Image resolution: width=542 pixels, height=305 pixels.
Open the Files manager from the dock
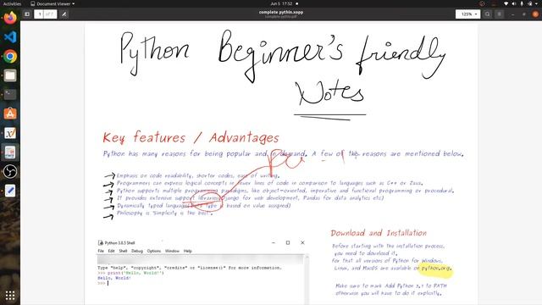point(10,75)
